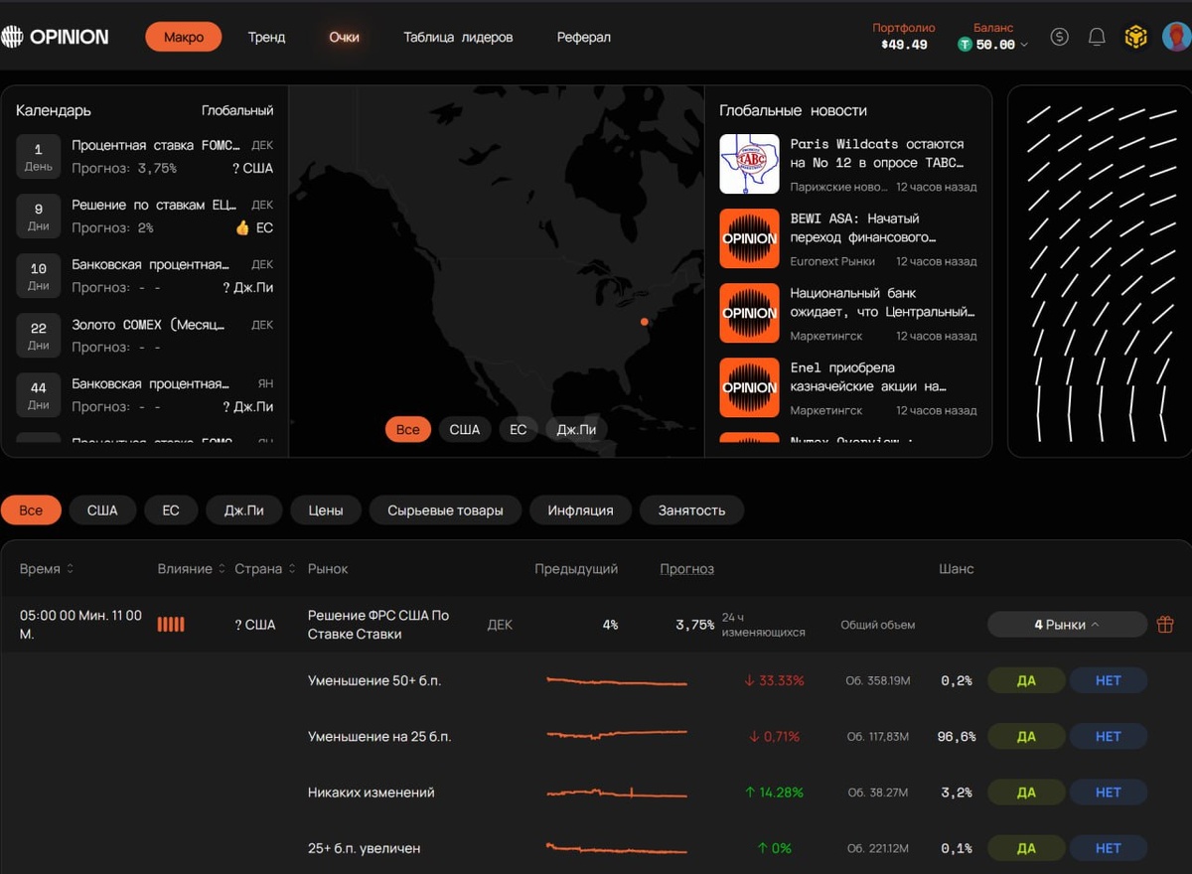Select Дж.Пи filter on the map
The width and height of the screenshot is (1192, 874).
(576, 430)
